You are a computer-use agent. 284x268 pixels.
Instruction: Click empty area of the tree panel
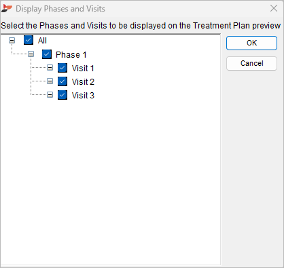(x=110, y=181)
